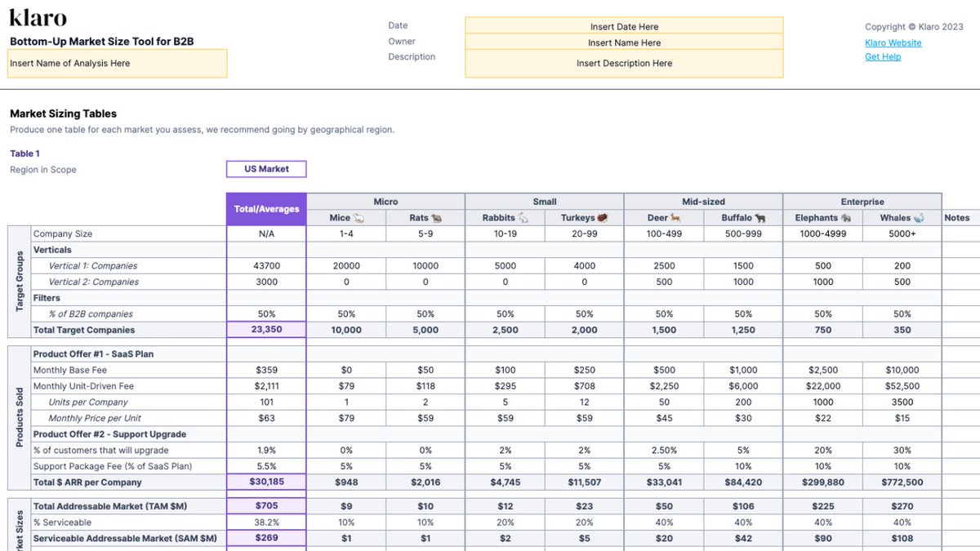
Task: Select serviceable percentage 38.2%
Action: click(266, 522)
